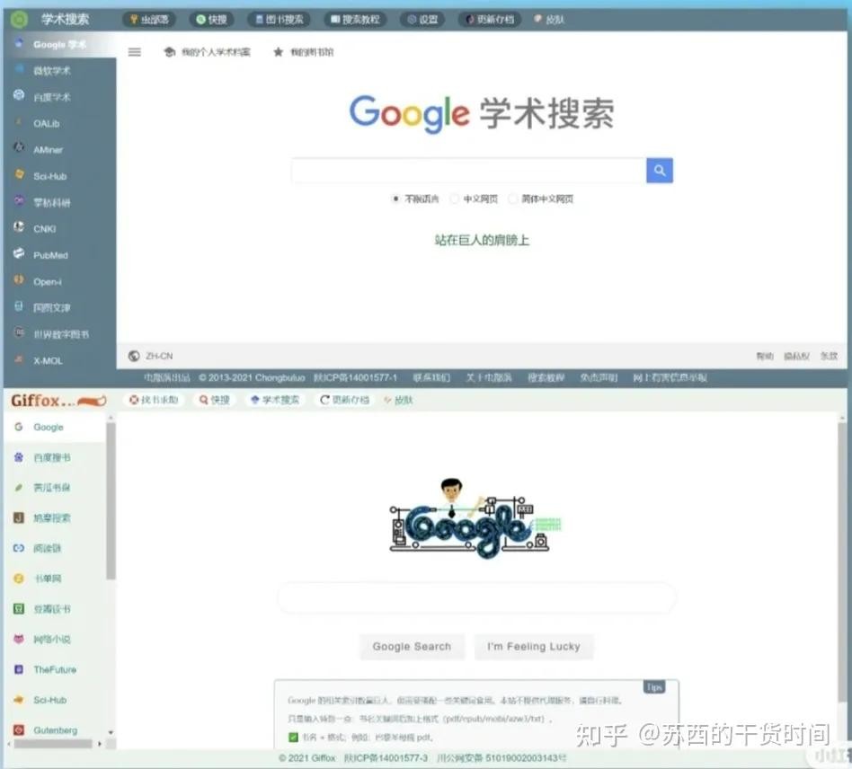Open the 学术搜索 item in Giffox toolbar
This screenshot has width=852, height=769.
tap(275, 400)
